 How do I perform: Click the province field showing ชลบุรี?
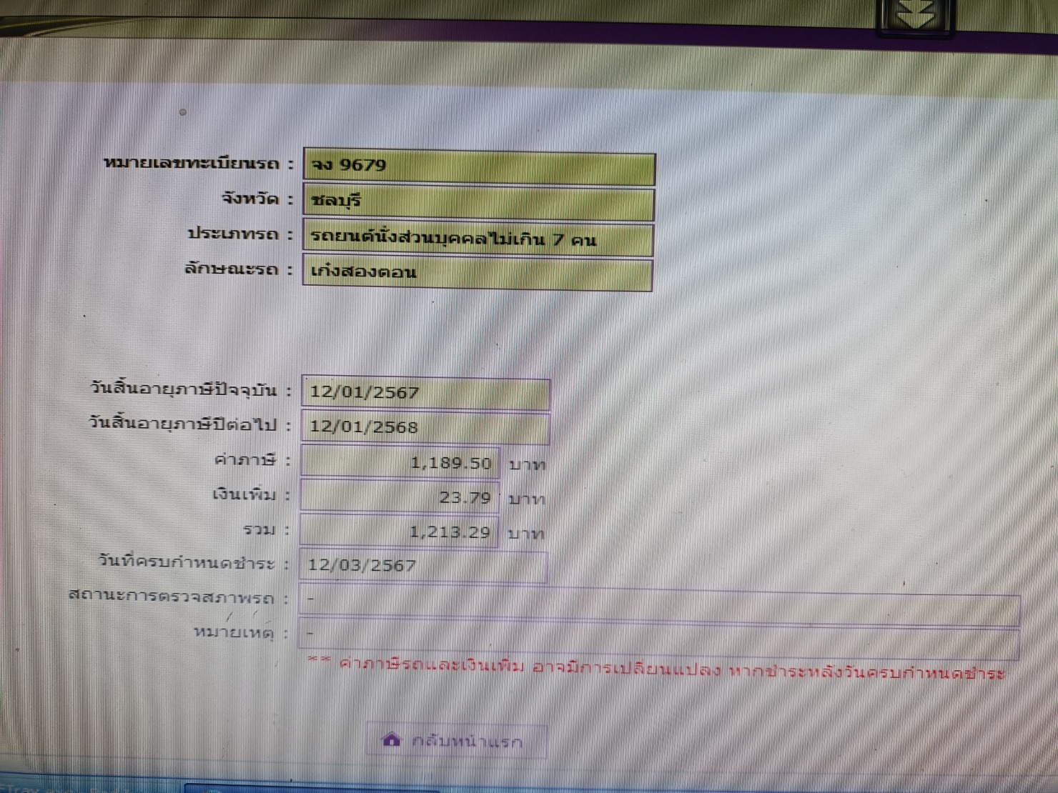pyautogui.click(x=478, y=201)
